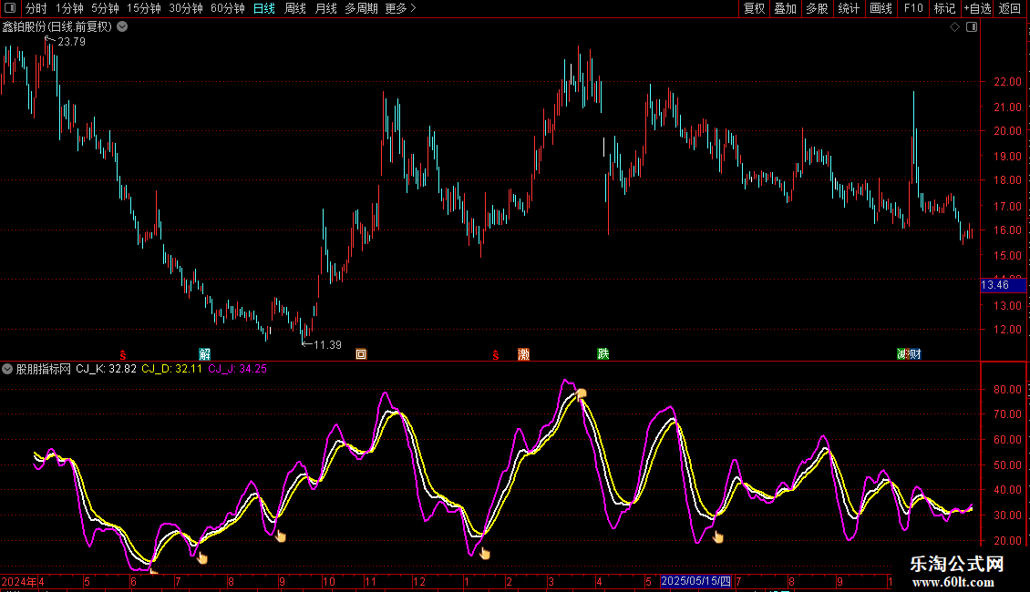
Task: Switch to the 周线 weekly chart tab
Action: point(295,9)
